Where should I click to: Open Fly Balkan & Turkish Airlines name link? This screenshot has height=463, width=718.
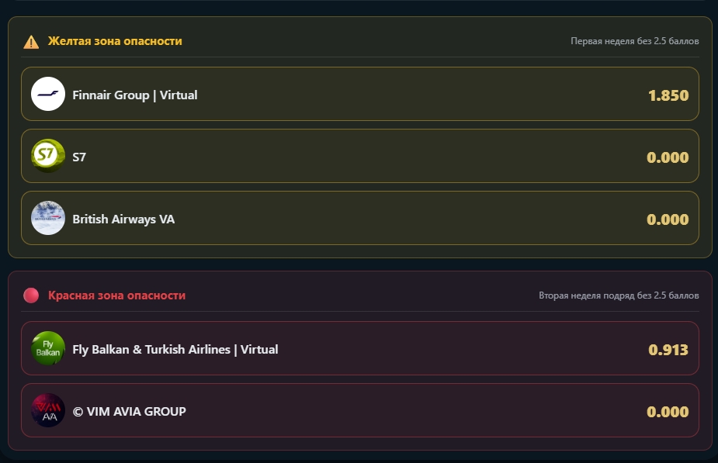175,350
